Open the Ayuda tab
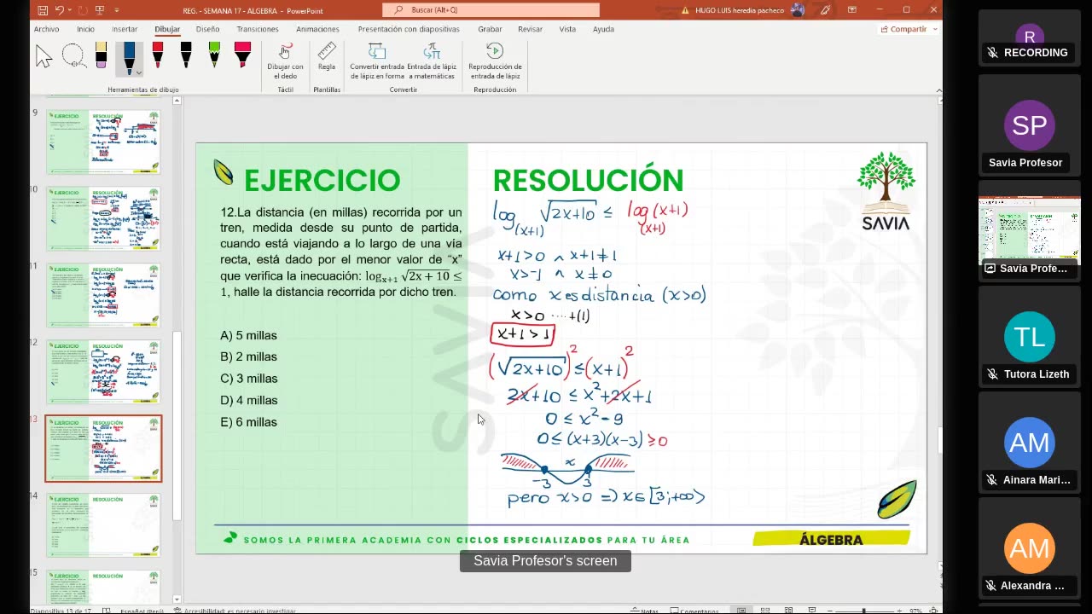Screen dimensions: 1092x614 point(603,29)
